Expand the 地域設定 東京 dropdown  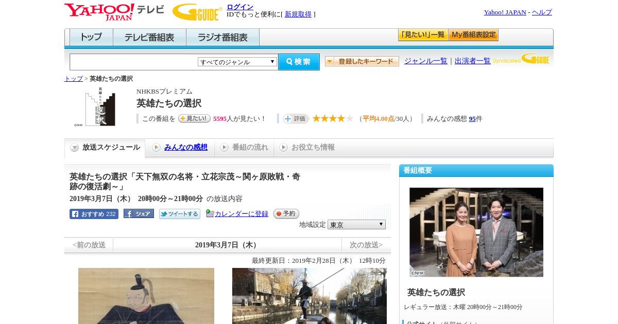point(356,225)
